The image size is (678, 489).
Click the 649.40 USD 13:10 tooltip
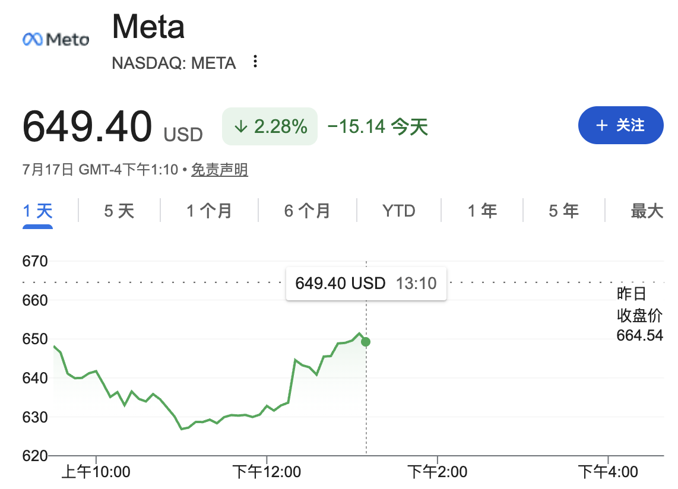click(366, 284)
